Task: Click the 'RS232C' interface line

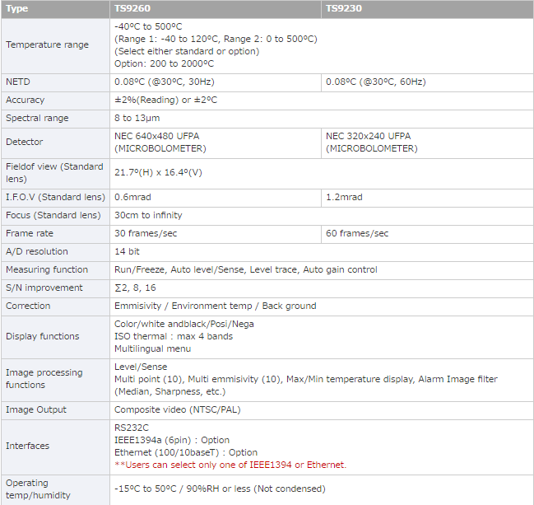Action: 132,428
